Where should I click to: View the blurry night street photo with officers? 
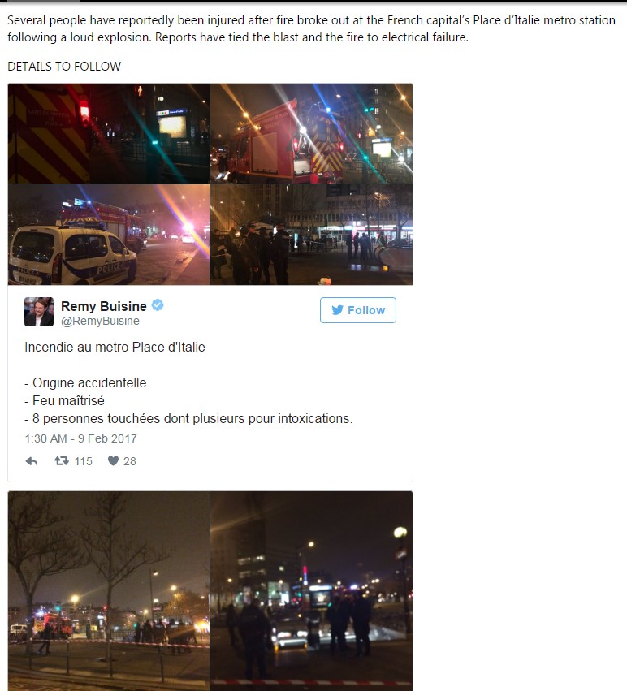pyautogui.click(x=312, y=591)
